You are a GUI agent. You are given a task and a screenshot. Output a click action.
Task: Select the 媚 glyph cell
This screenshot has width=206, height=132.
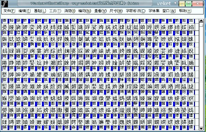[73, 86]
